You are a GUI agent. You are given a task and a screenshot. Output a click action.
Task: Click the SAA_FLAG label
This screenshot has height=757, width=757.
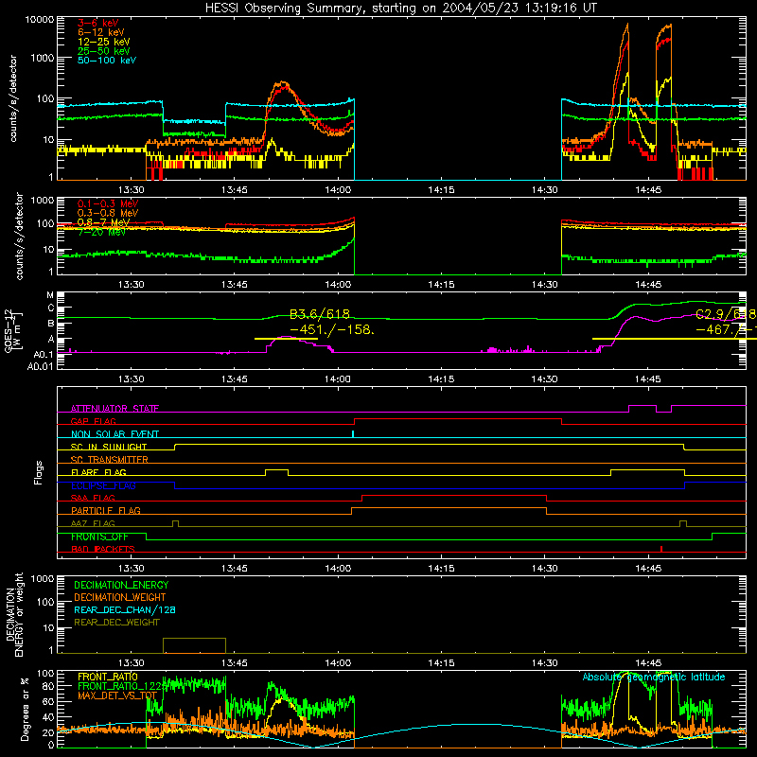point(93,498)
